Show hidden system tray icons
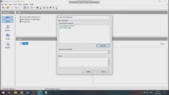 point(142,93)
